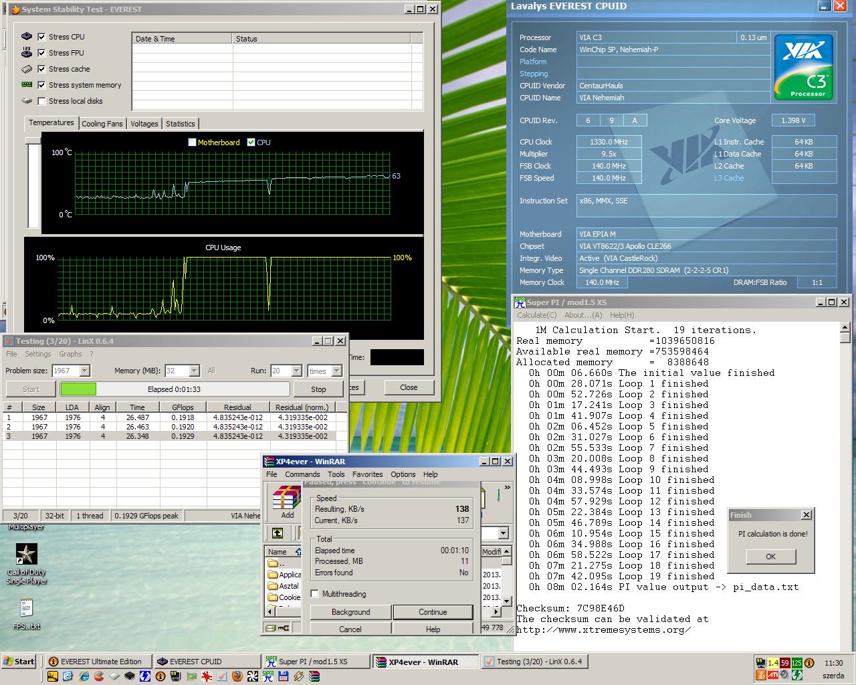Uncheck Stress CPU checkbox
This screenshot has width=856, height=685.
pyautogui.click(x=42, y=37)
